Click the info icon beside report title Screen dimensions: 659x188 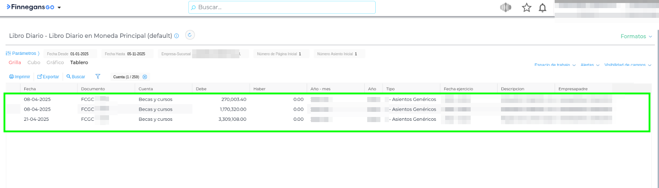coord(176,36)
